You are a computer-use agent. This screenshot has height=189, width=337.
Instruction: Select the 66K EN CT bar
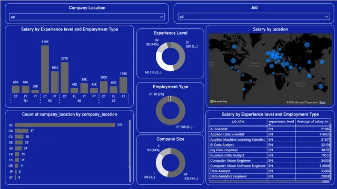pyautogui.click(x=16, y=89)
